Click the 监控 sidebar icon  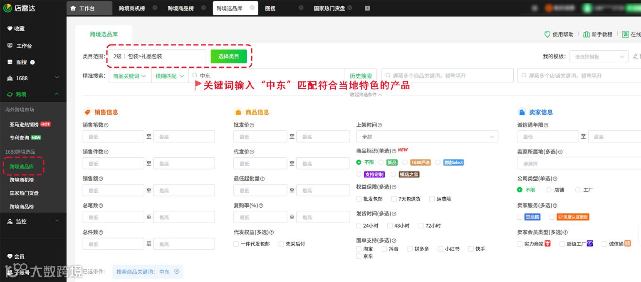pos(10,222)
